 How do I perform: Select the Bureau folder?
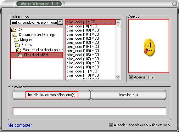pyautogui.click(x=36, y=45)
